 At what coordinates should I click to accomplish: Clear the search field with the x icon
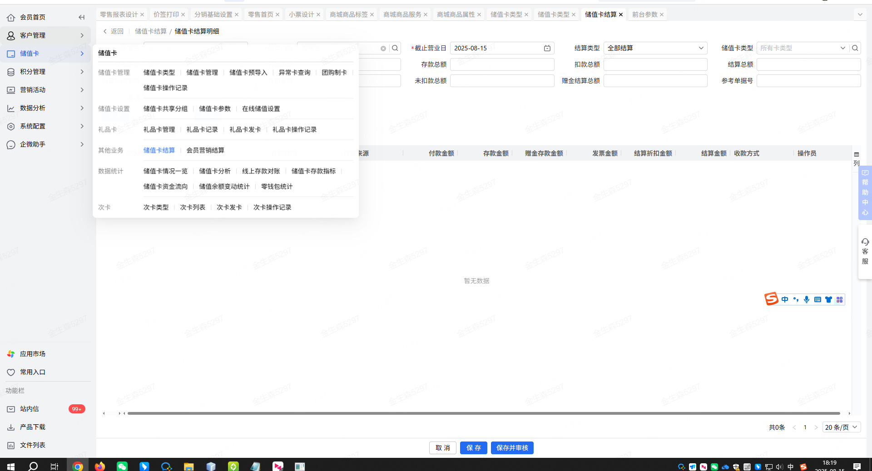point(383,49)
